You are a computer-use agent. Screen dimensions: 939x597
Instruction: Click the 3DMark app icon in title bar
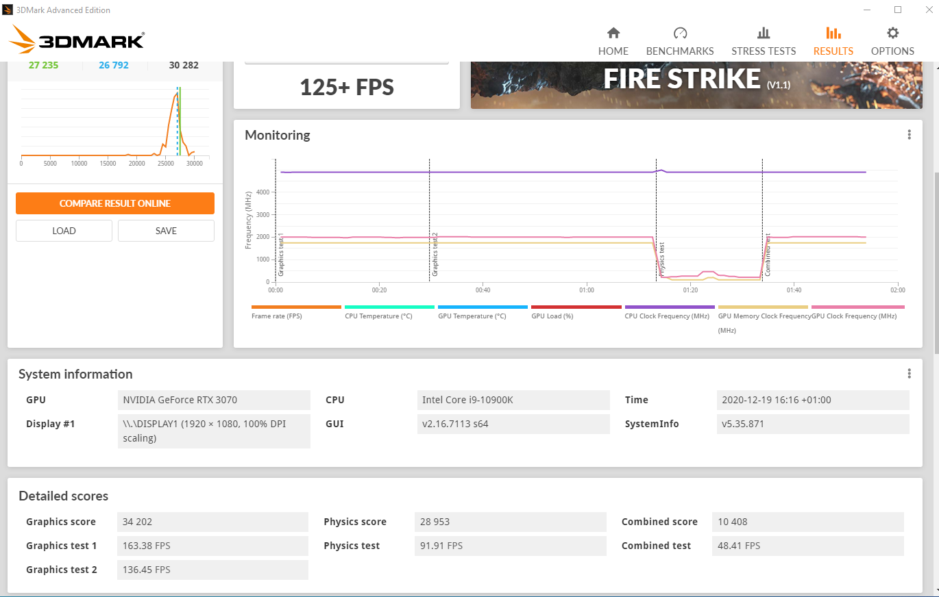click(8, 10)
